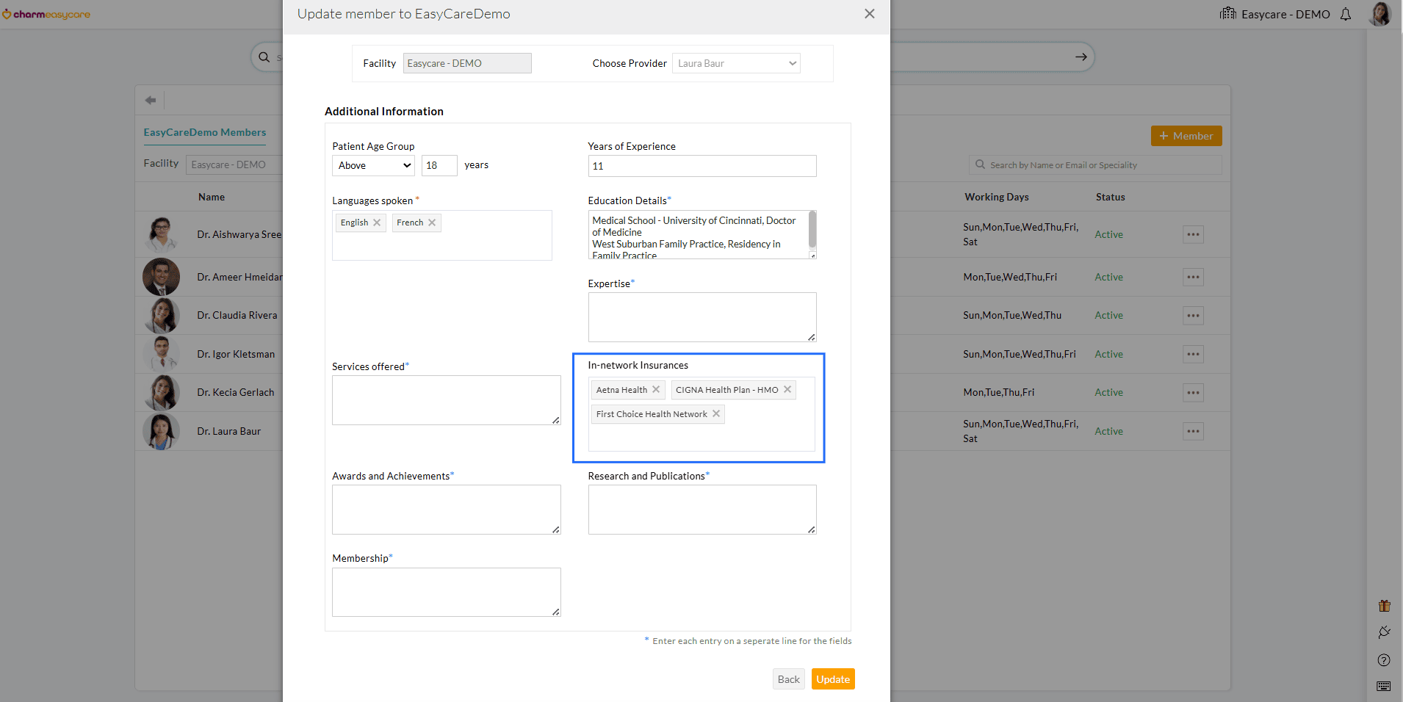
Task: Open options menu for Dr. Claudia Rivera
Action: (x=1193, y=315)
